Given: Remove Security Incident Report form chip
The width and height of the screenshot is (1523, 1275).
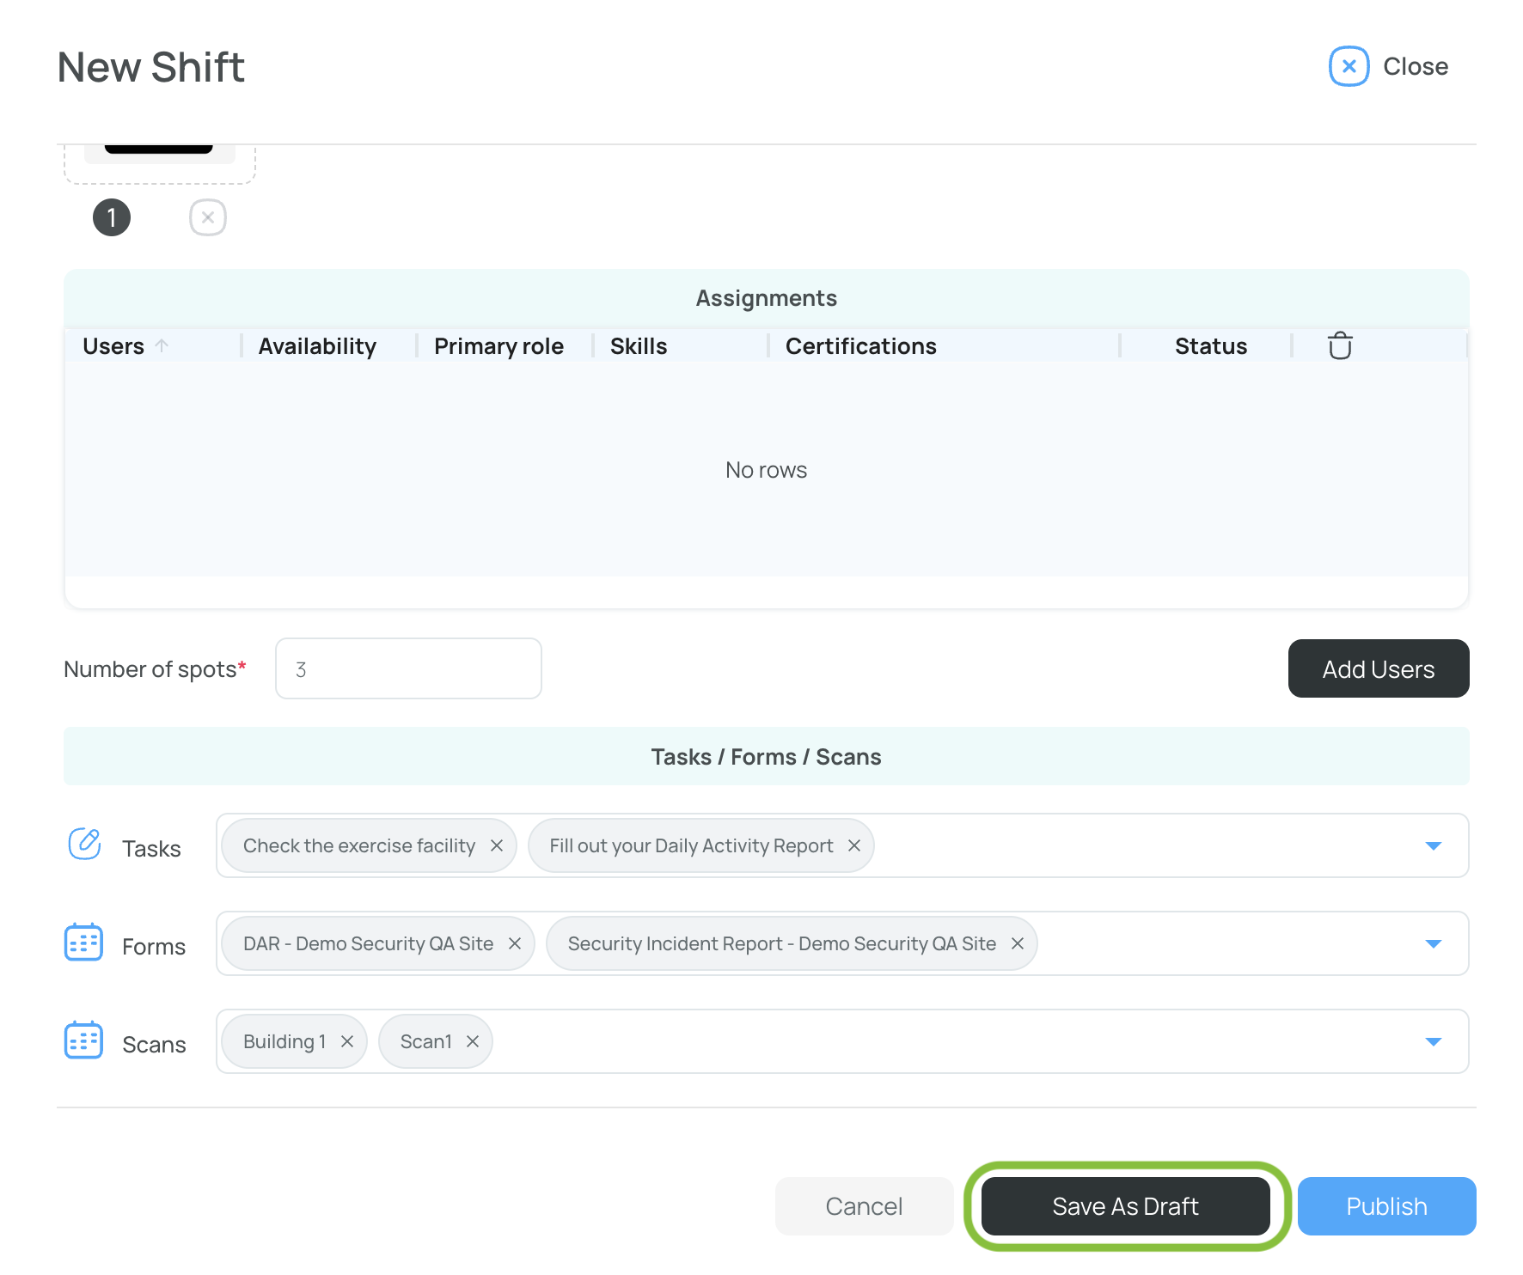Looking at the screenshot, I should tap(1018, 943).
